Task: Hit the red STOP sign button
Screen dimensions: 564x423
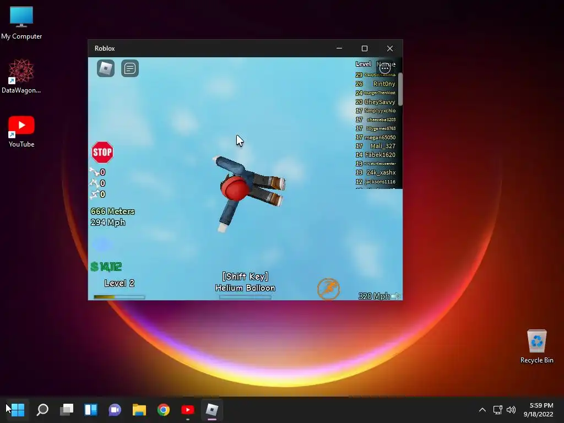Action: pyautogui.click(x=102, y=152)
